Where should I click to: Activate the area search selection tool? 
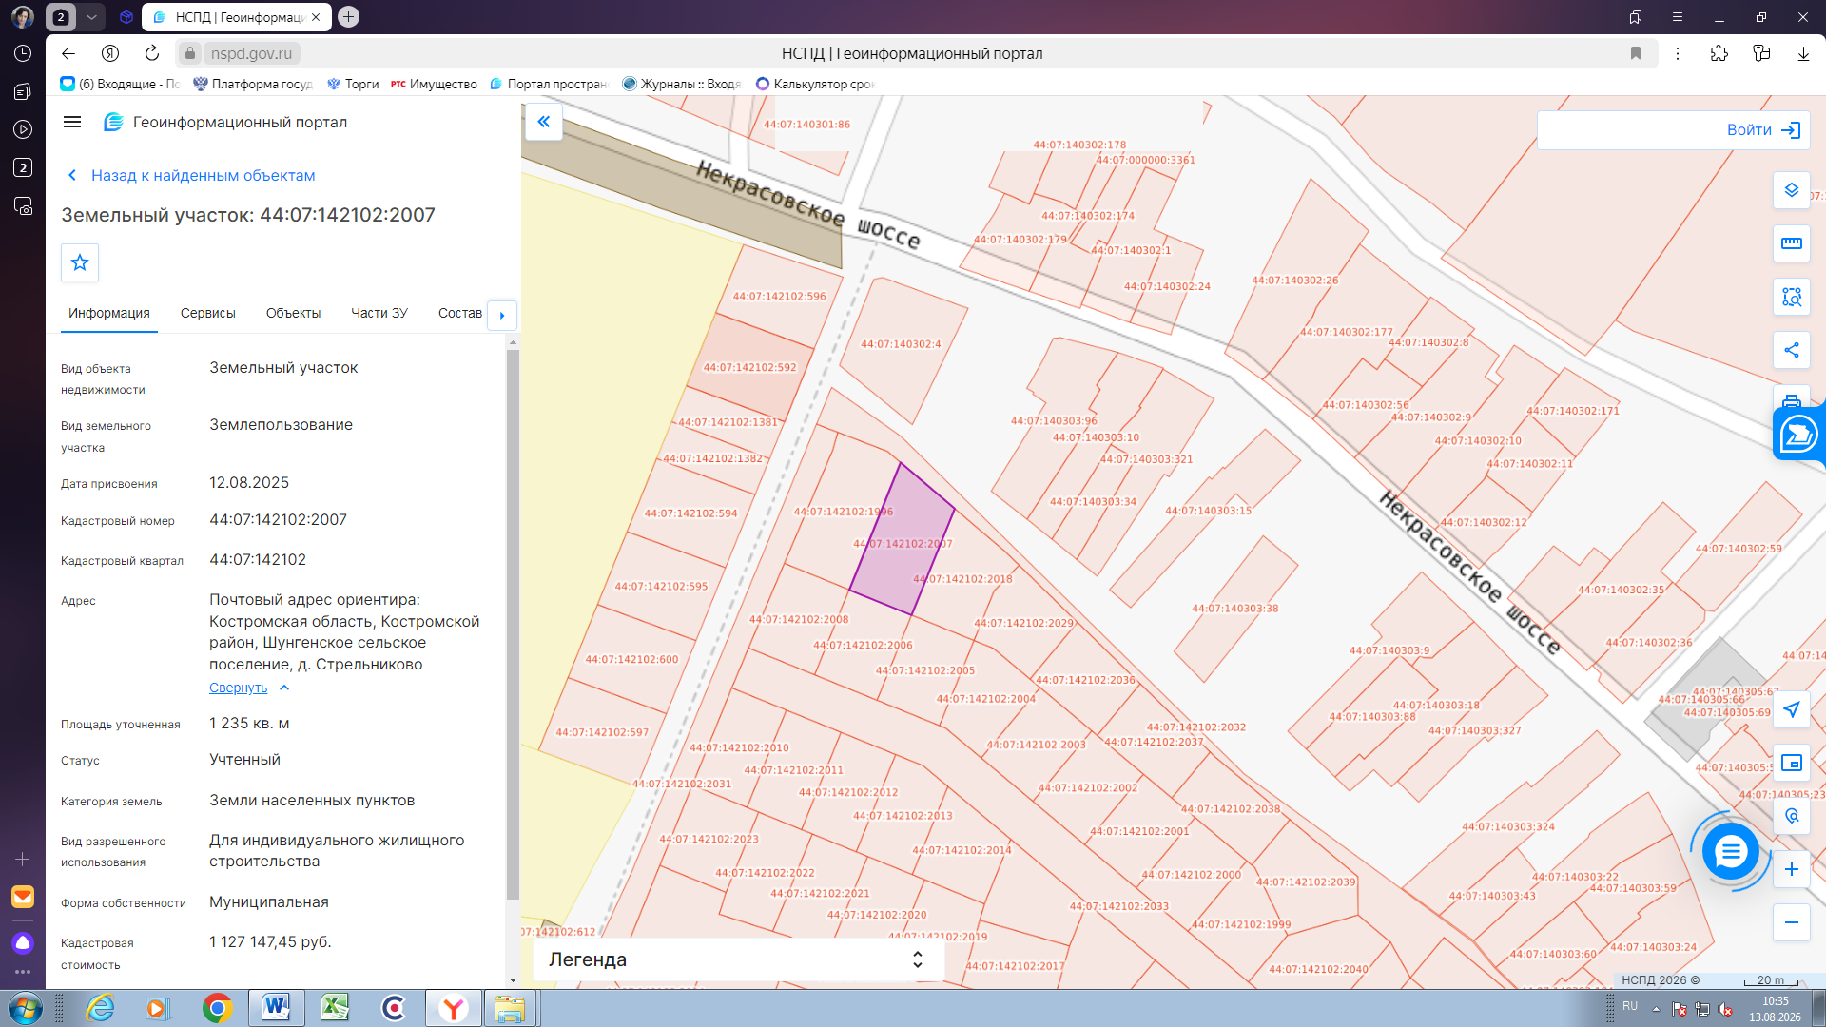coord(1791,297)
